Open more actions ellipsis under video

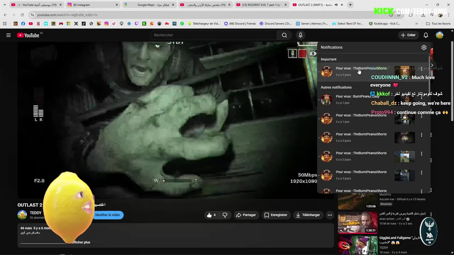click(x=330, y=215)
